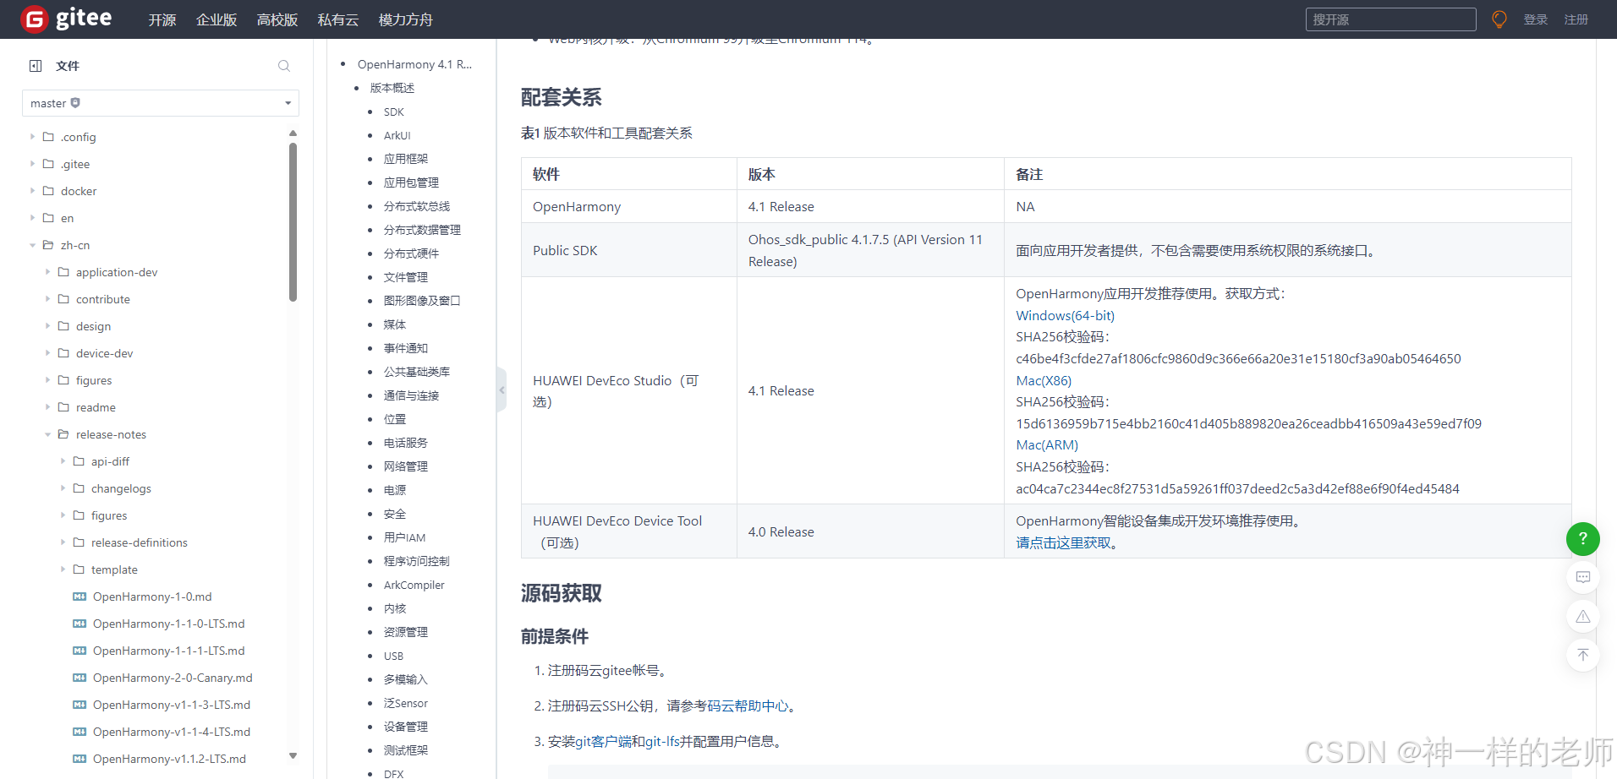Click the docker folder icon

tap(48, 191)
